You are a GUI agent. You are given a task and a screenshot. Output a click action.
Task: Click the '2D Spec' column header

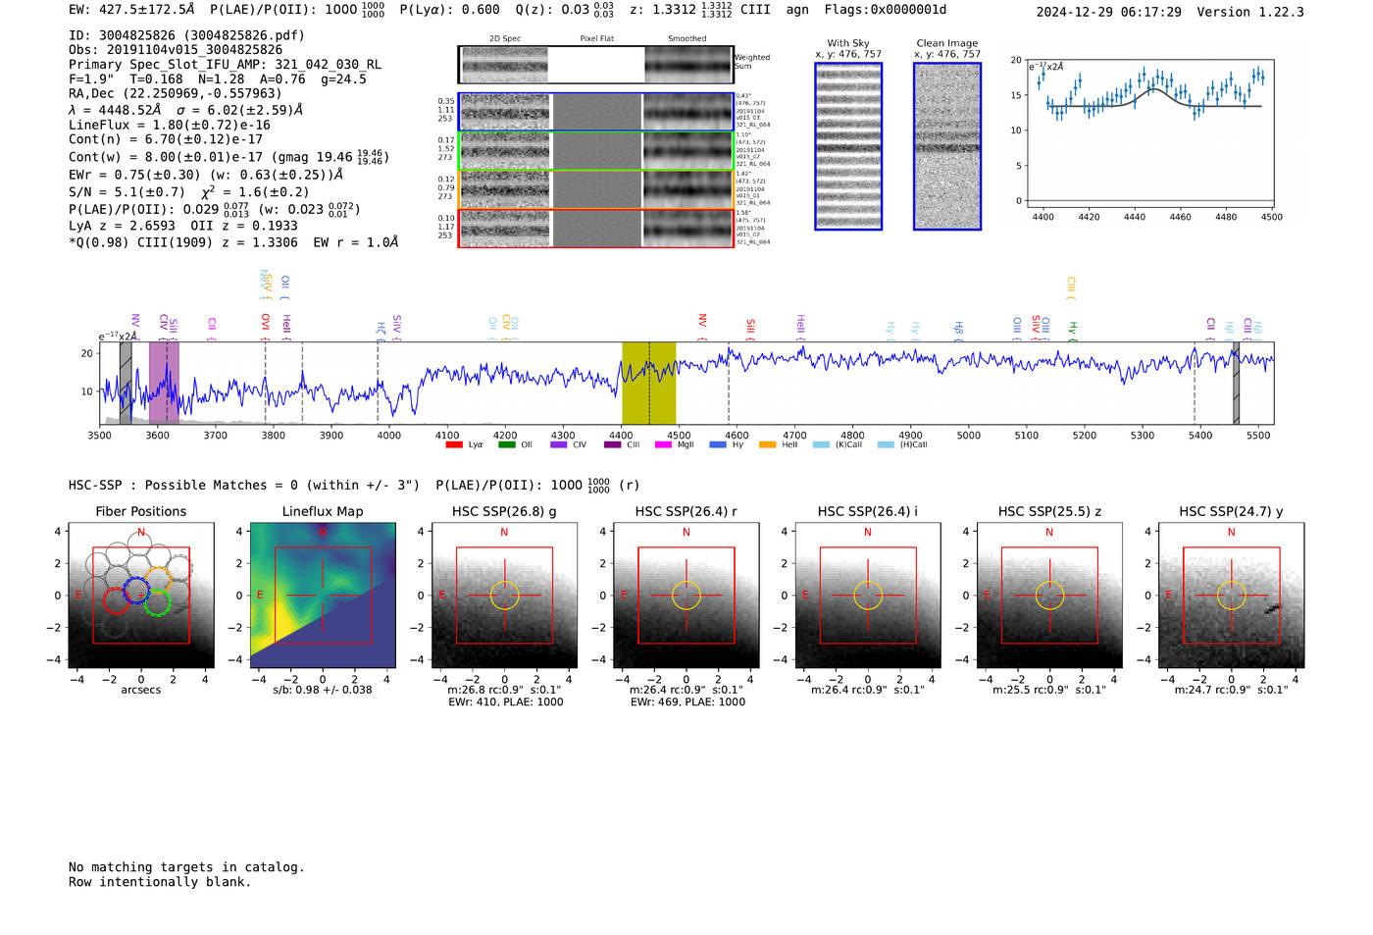(x=505, y=39)
